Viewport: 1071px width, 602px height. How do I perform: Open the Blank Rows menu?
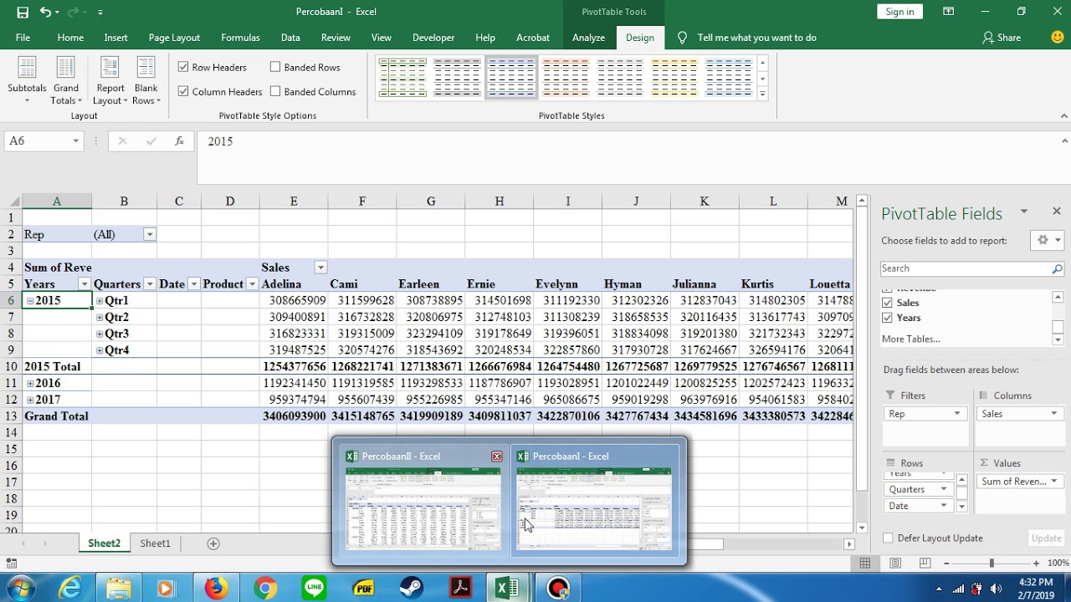(x=146, y=81)
